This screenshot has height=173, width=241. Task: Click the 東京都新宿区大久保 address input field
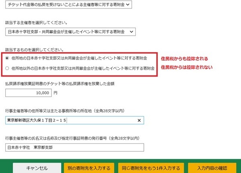pyautogui.click(x=75, y=120)
